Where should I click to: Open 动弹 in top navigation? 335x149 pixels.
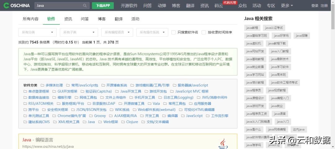coord(162,6)
